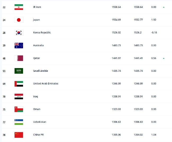Click the Qatar flag icon
Screen dimensions: 172x142
tap(19, 58)
